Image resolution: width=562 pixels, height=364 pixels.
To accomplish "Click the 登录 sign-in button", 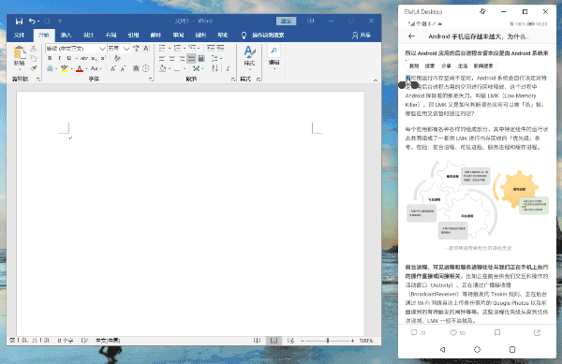I will [286, 22].
